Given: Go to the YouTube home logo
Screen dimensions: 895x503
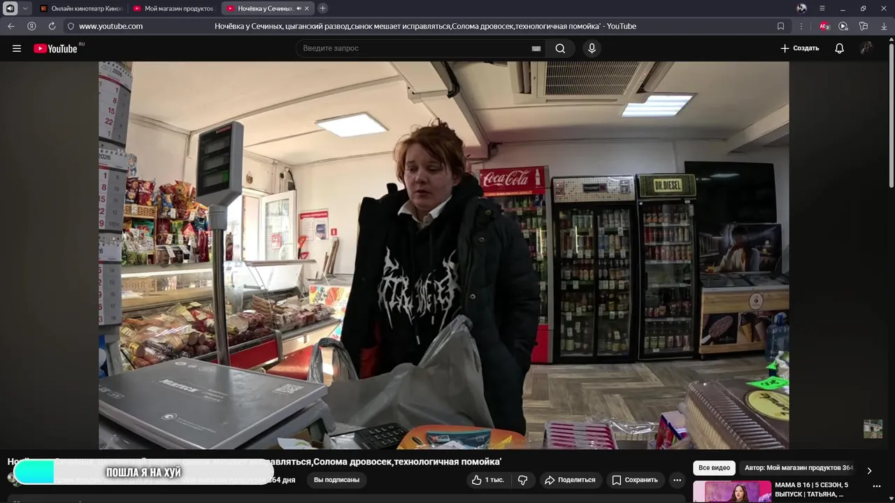Looking at the screenshot, I should click(56, 48).
